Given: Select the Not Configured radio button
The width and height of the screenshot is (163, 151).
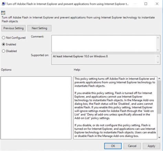Looking at the screenshot, I should [3, 38].
